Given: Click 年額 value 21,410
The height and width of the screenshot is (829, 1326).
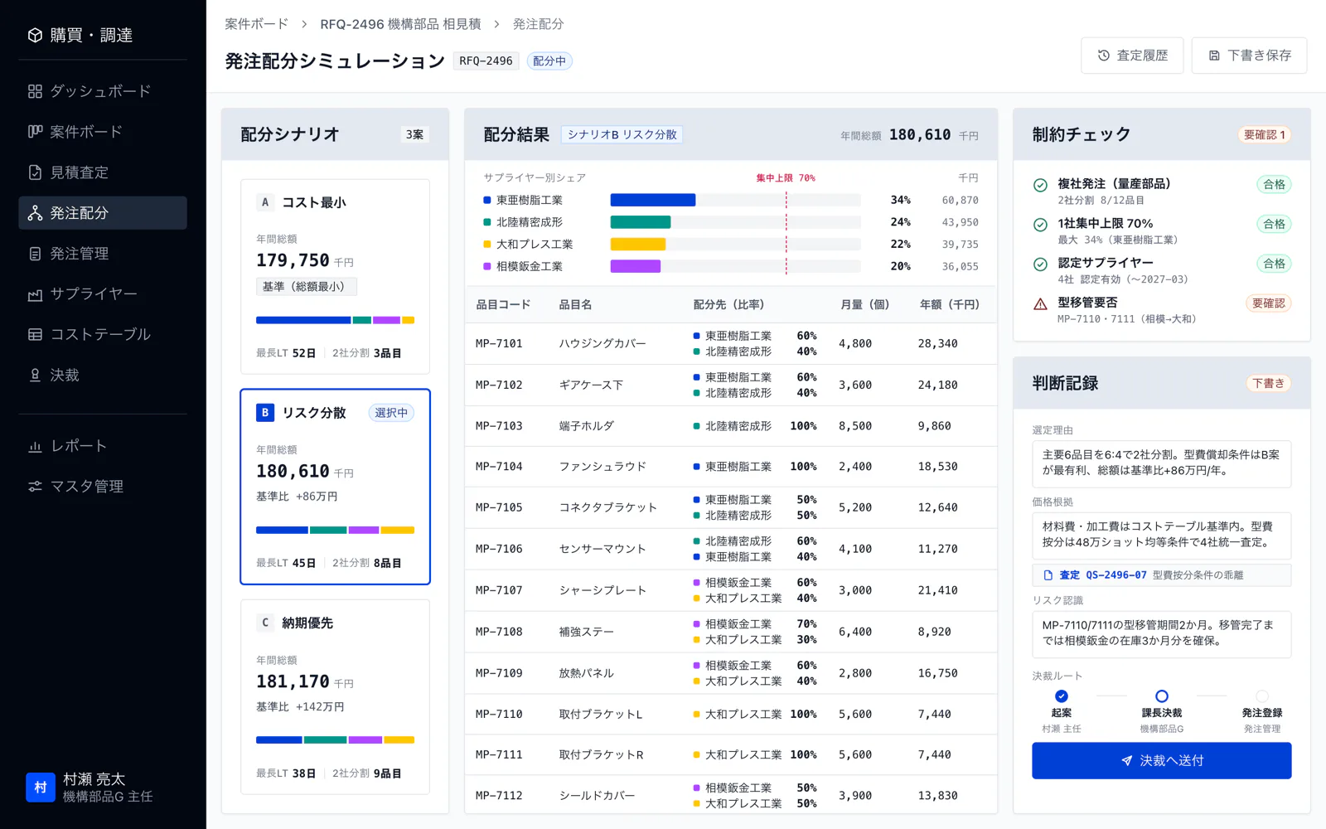Looking at the screenshot, I should point(937,590).
